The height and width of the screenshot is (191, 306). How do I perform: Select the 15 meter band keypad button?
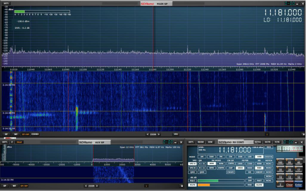click(281, 177)
